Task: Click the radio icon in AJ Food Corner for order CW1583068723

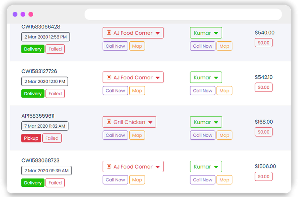Action: (109, 166)
